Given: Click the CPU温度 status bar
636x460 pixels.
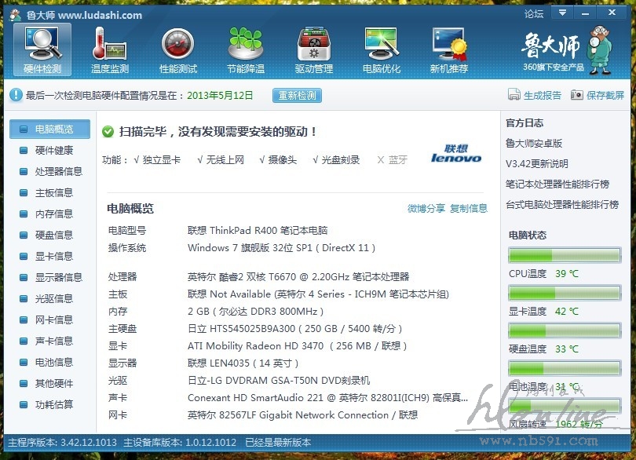Looking at the screenshot, I should [565, 256].
